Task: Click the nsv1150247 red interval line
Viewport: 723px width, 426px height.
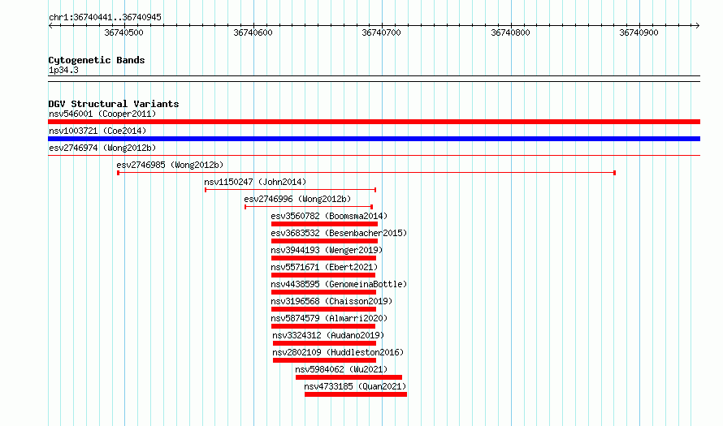Action: (x=291, y=190)
